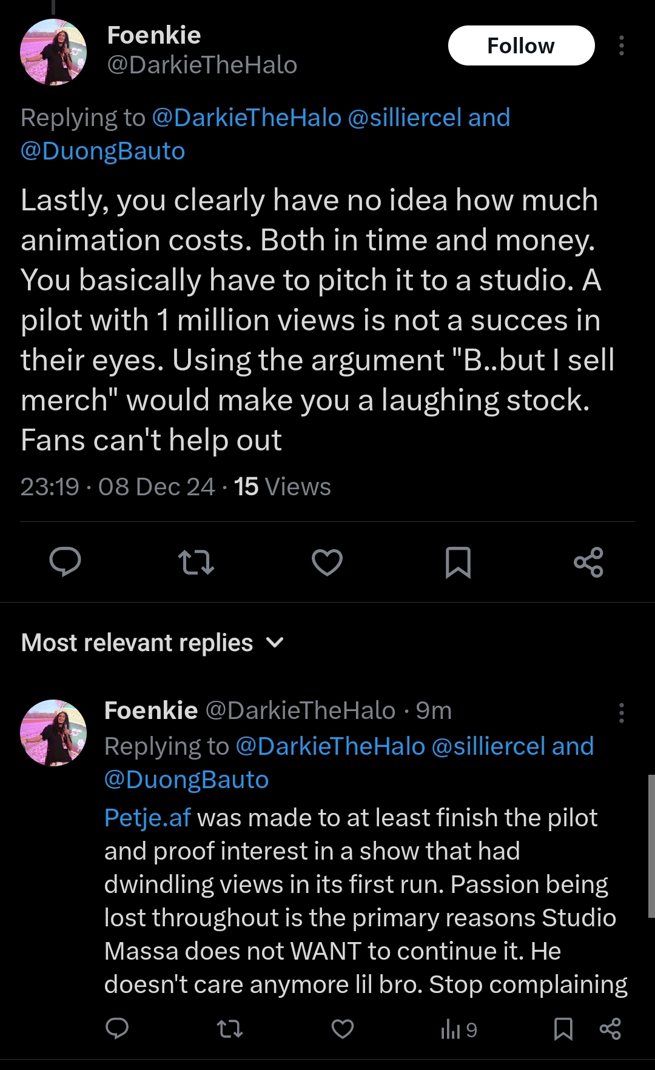Repost the main tweet by Foenkie
The width and height of the screenshot is (655, 1070).
(196, 562)
